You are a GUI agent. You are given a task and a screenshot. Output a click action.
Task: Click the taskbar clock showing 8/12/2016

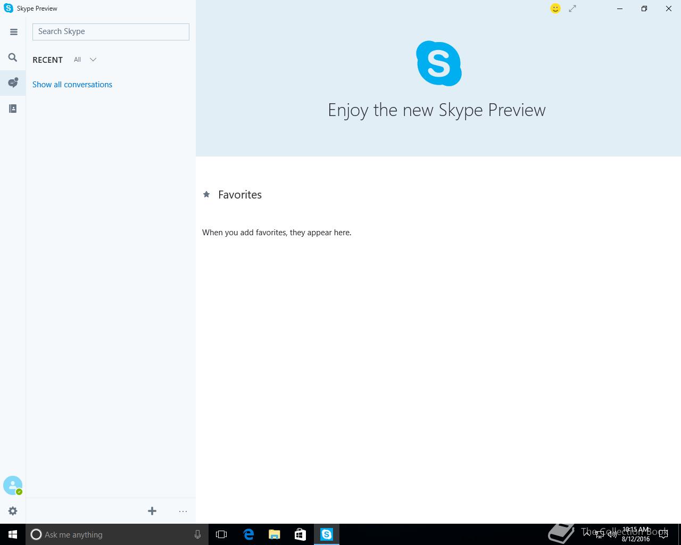point(636,534)
